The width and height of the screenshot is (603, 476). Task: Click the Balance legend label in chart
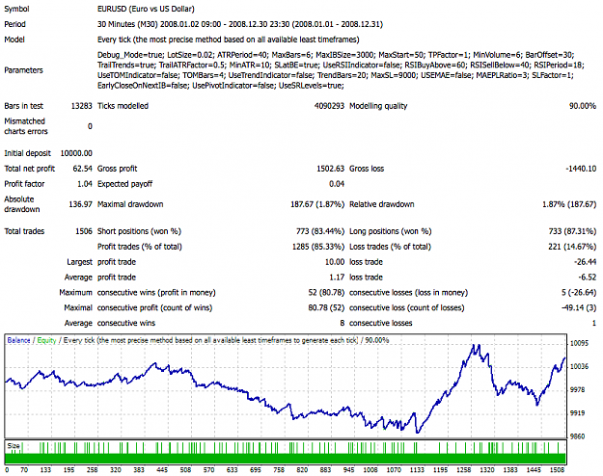[18, 340]
